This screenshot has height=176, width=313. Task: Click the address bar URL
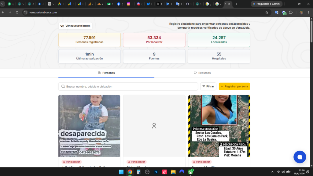pos(43,12)
